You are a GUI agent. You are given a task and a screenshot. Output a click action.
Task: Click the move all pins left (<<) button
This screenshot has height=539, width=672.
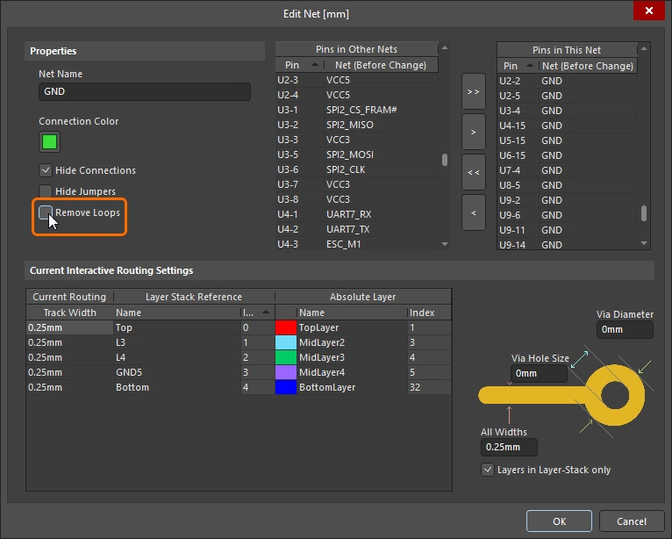[473, 172]
